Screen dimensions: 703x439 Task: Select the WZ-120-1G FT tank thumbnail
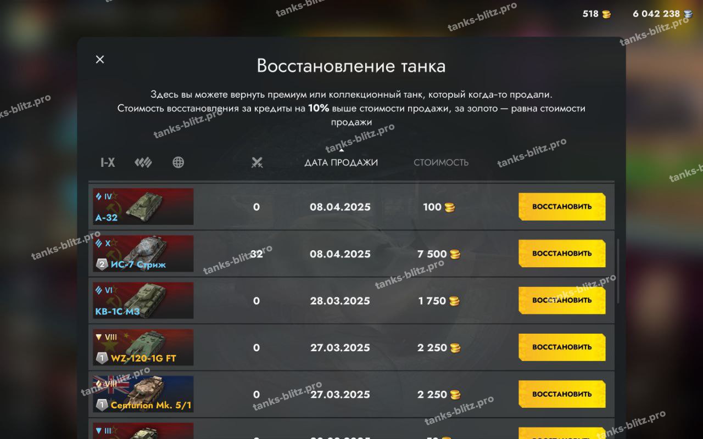point(143,347)
